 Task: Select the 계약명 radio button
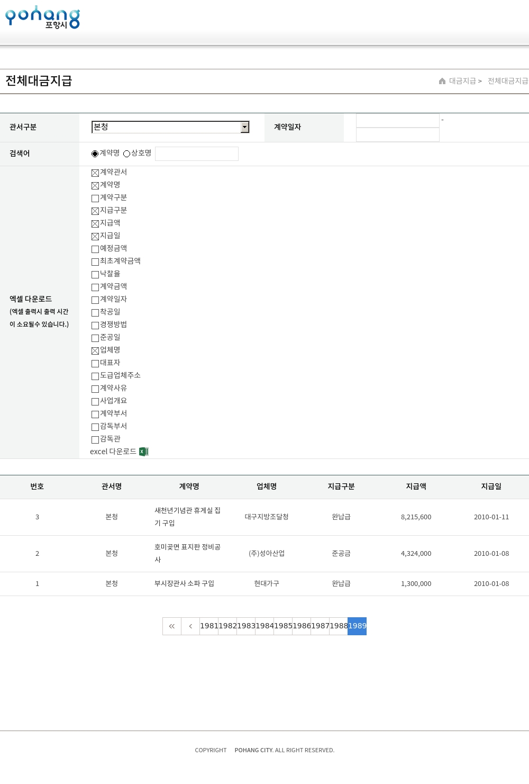click(x=95, y=154)
